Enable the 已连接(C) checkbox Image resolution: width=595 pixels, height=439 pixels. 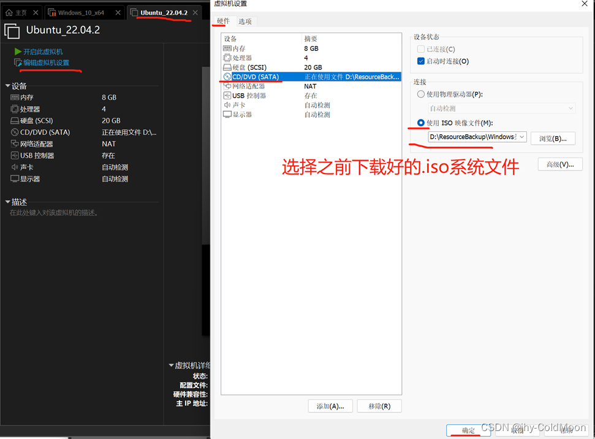point(422,49)
